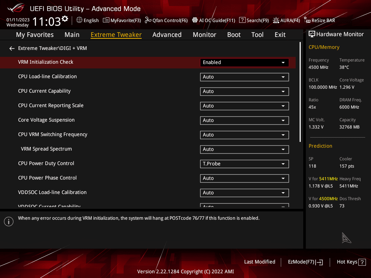Select CPU Load-line Calibration label
The image size is (371, 278).
[x=47, y=77]
